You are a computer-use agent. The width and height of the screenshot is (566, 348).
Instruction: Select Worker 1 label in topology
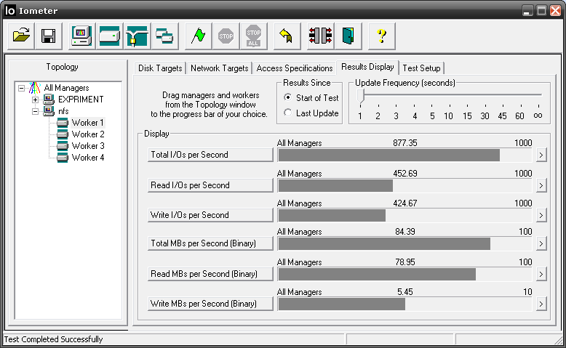[x=88, y=123]
